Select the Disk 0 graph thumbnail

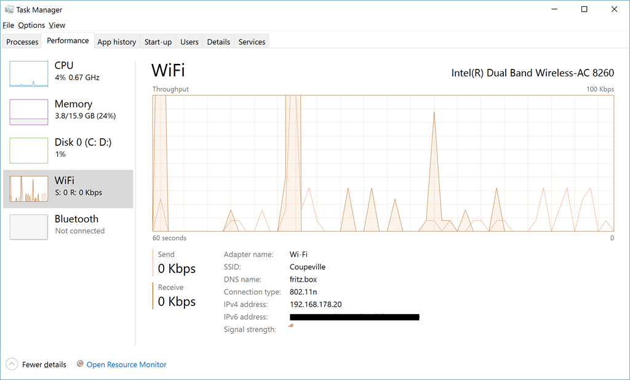pyautogui.click(x=29, y=150)
